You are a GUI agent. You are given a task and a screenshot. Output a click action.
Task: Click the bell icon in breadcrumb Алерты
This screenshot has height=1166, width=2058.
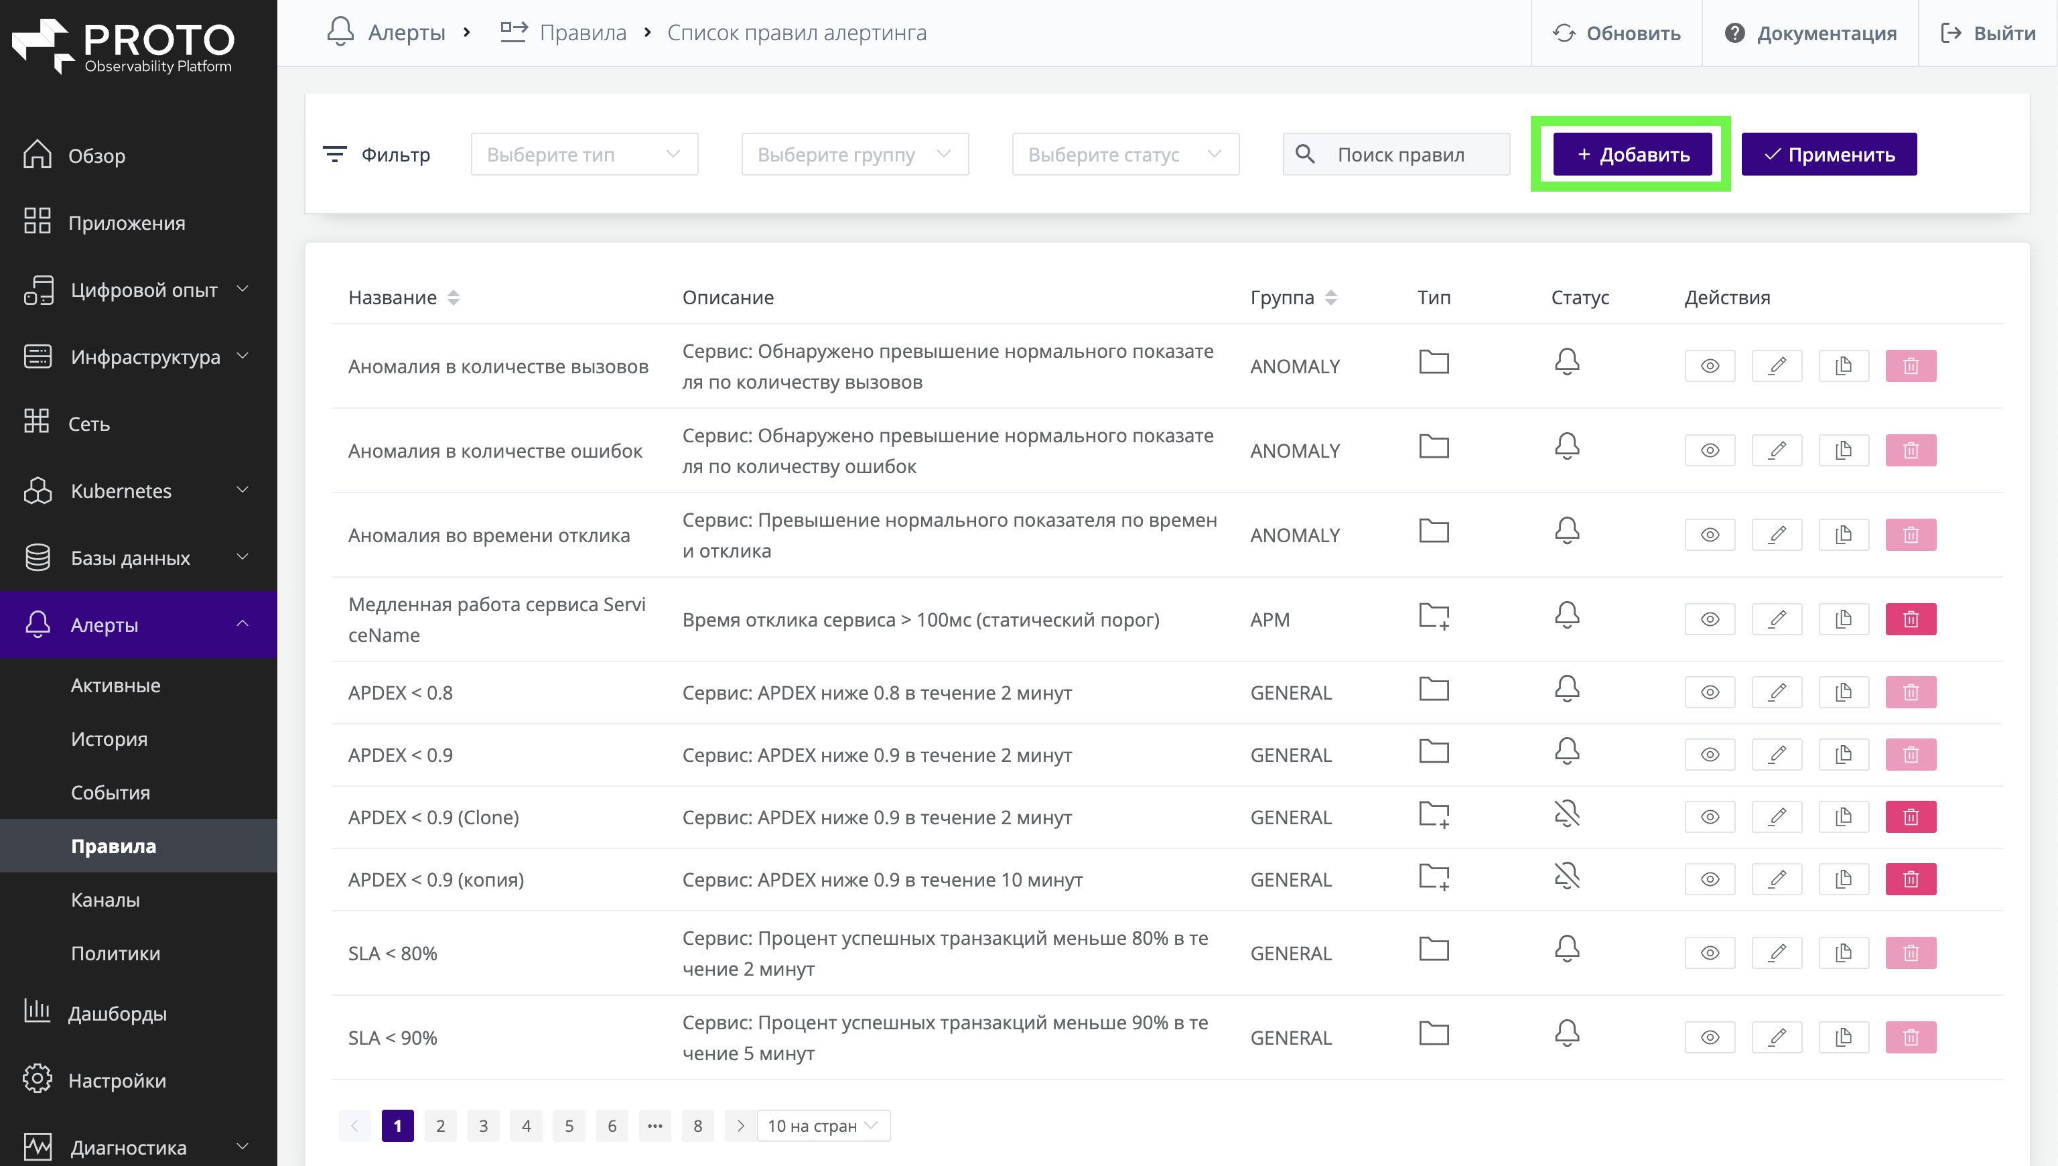tap(340, 32)
